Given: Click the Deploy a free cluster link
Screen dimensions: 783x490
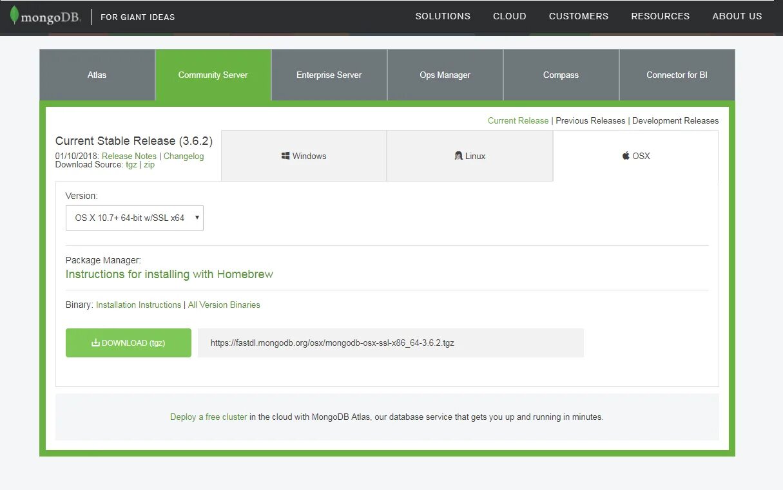Looking at the screenshot, I should (x=209, y=417).
